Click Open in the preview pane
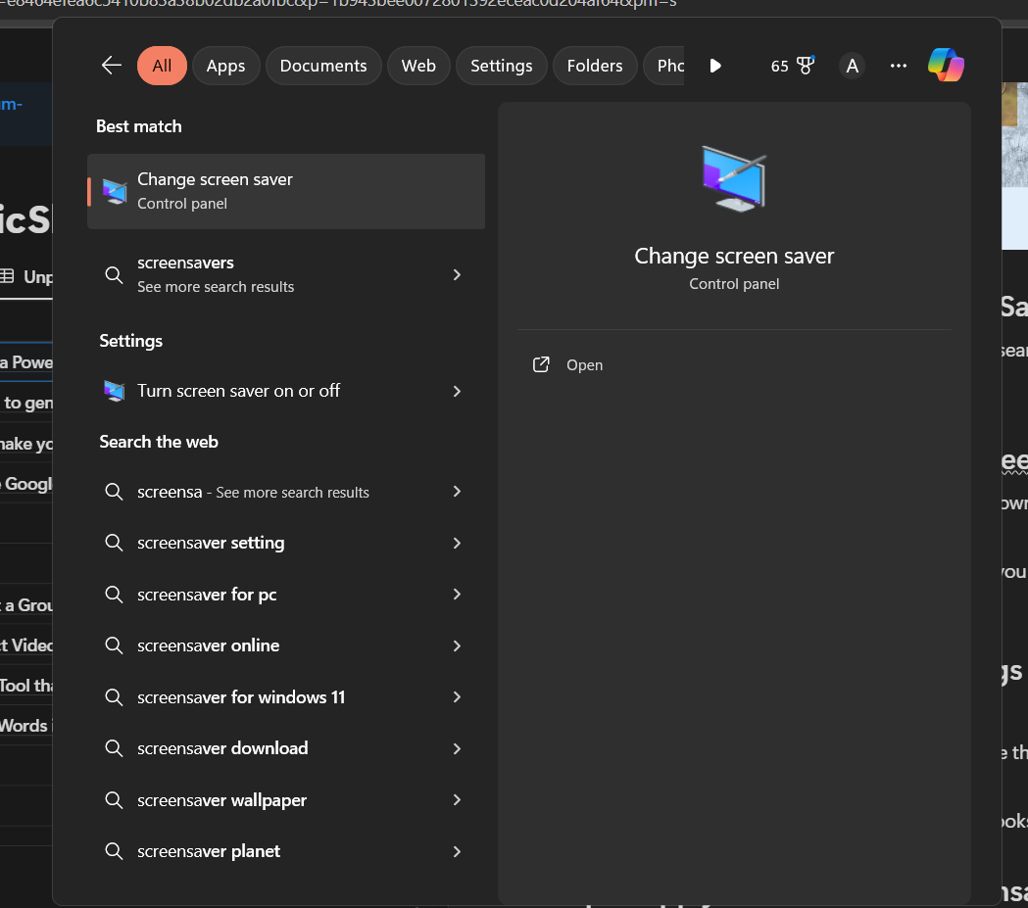The image size is (1028, 908). point(584,364)
